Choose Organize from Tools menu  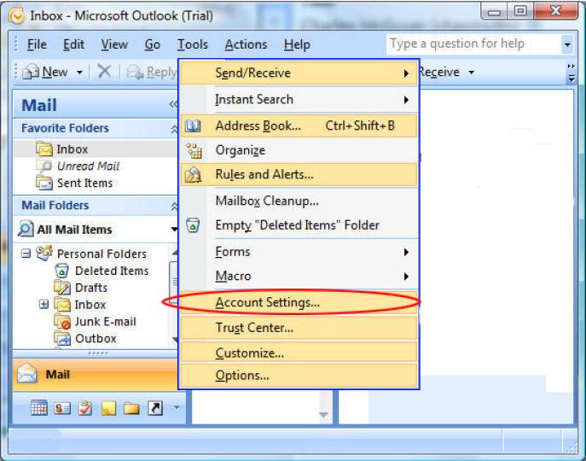coord(299,150)
